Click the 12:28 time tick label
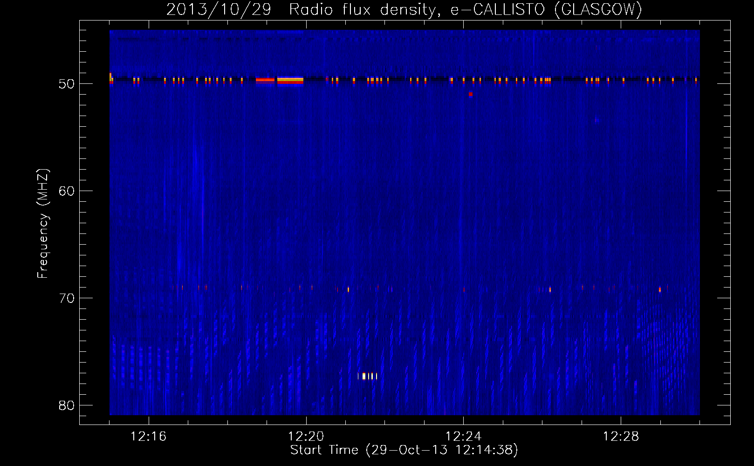Screen dimensions: 754x466 pyautogui.click(x=621, y=437)
